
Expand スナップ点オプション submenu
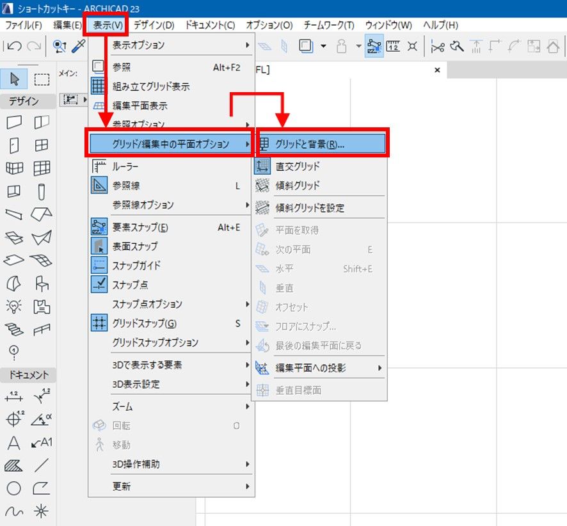click(x=172, y=304)
